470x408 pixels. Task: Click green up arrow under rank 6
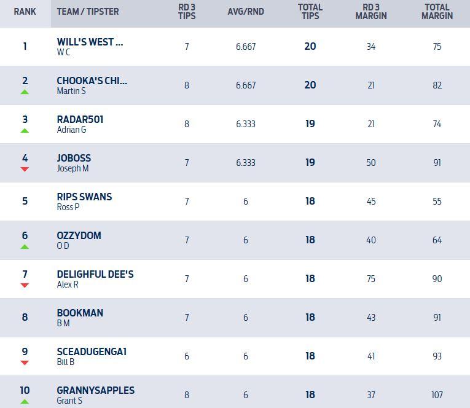pyautogui.click(x=25, y=247)
